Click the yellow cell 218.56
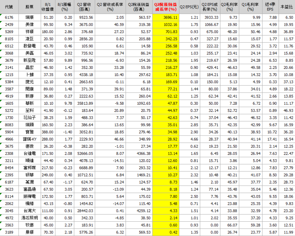295x236 pixels. point(165,60)
